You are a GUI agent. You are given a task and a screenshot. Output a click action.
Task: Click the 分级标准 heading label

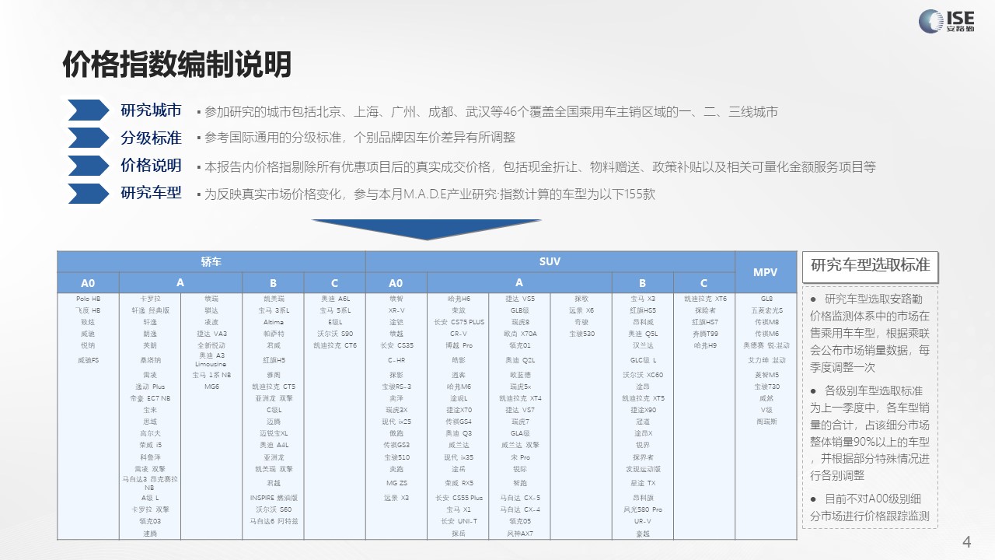tap(151, 138)
